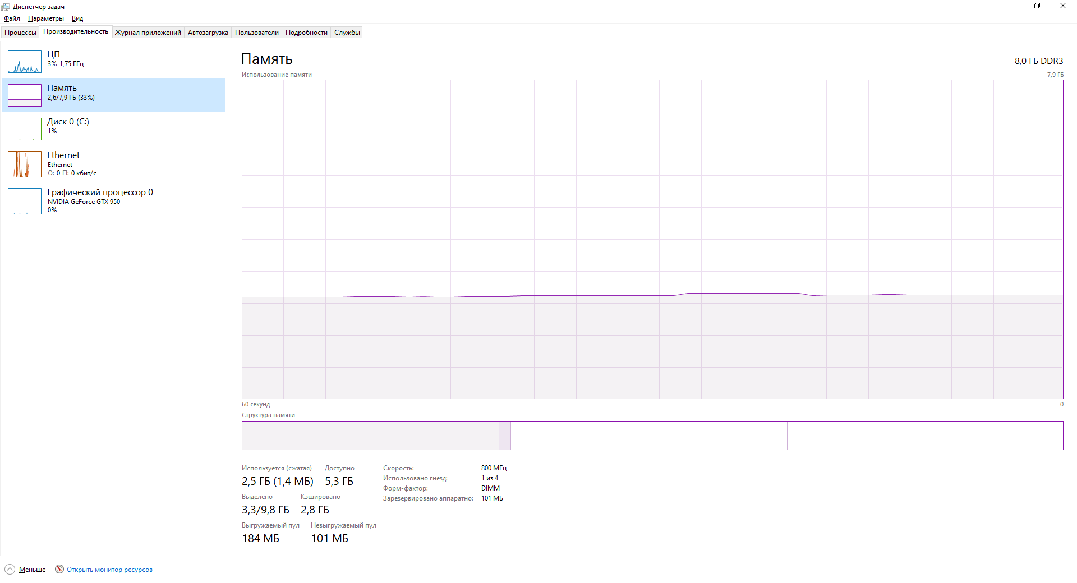The image size is (1077, 583).
Task: Open the Автозагрузка tab
Action: [x=208, y=33]
